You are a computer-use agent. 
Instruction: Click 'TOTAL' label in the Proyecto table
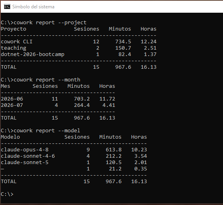9,67
